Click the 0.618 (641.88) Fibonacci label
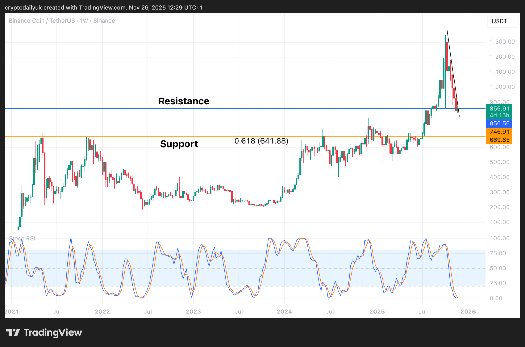Screen dimensions: 525x347 [x=261, y=141]
